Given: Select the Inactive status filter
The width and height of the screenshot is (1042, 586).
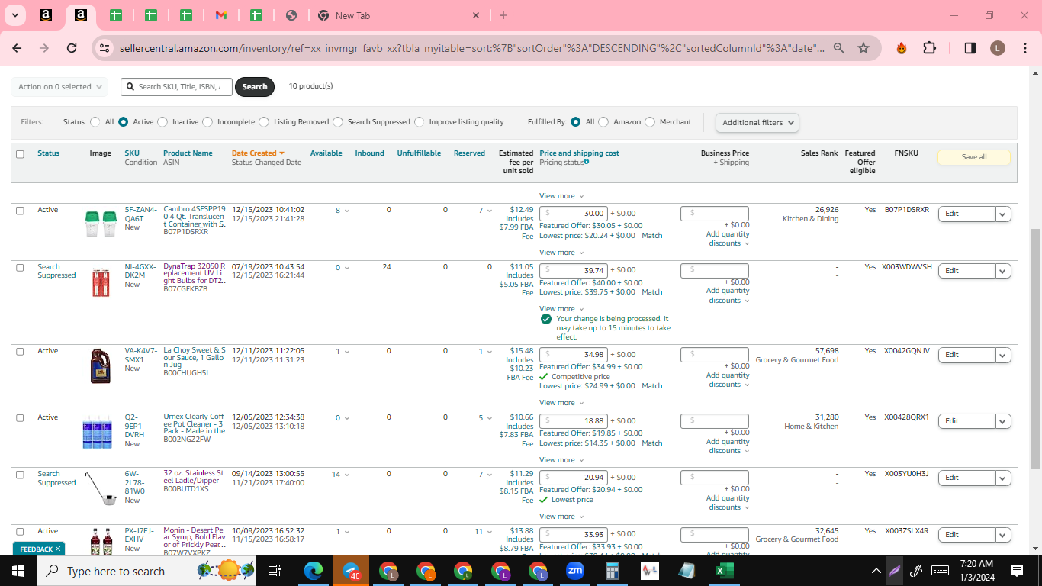Looking at the screenshot, I should pyautogui.click(x=162, y=122).
